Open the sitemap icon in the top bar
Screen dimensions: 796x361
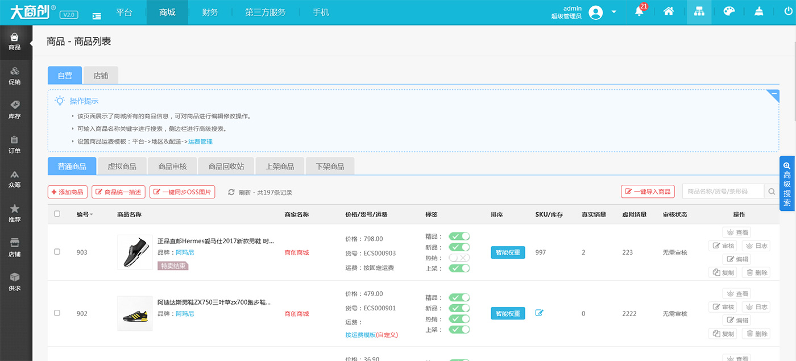tap(699, 11)
